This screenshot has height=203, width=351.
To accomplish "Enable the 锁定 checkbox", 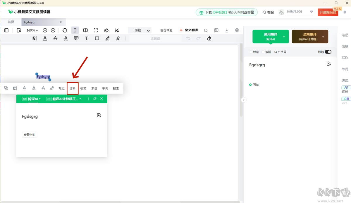I will 251,52.
